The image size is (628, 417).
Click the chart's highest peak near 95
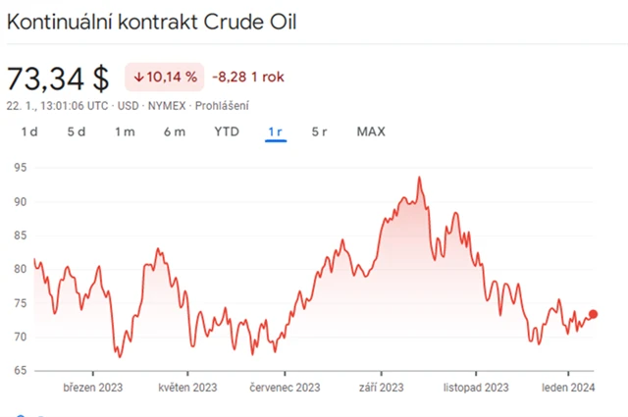coord(419,178)
